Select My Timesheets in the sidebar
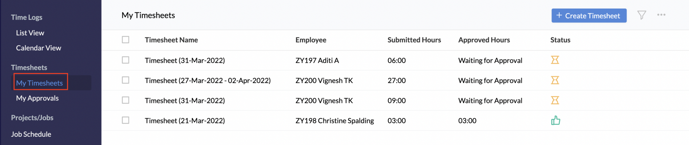 pyautogui.click(x=39, y=83)
